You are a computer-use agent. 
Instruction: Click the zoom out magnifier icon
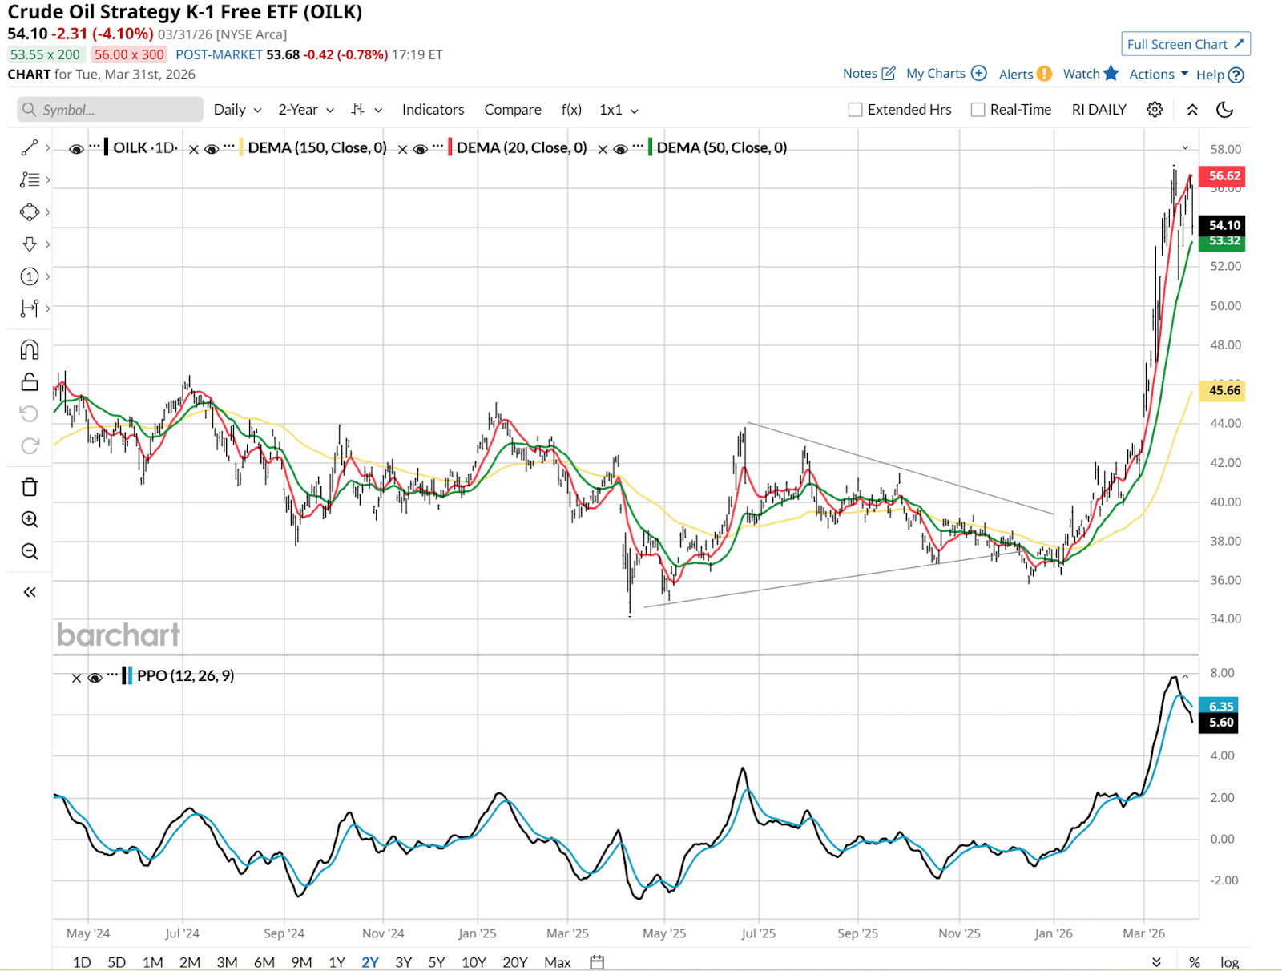click(30, 551)
